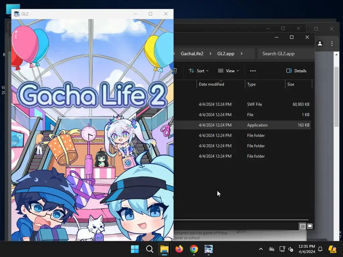Switch to large thumbnails view icon
Screen dimensions: 343x257
(x=310, y=226)
